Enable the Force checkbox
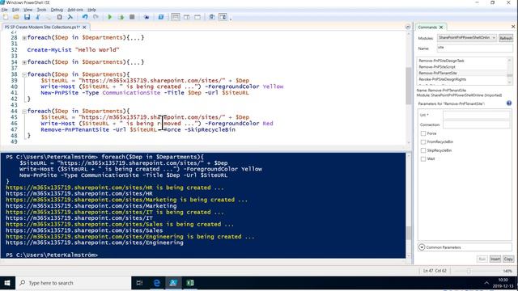The image size is (518, 291). [423, 133]
